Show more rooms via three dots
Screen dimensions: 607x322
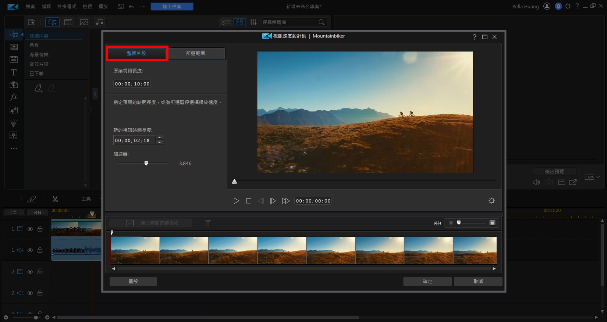click(14, 149)
